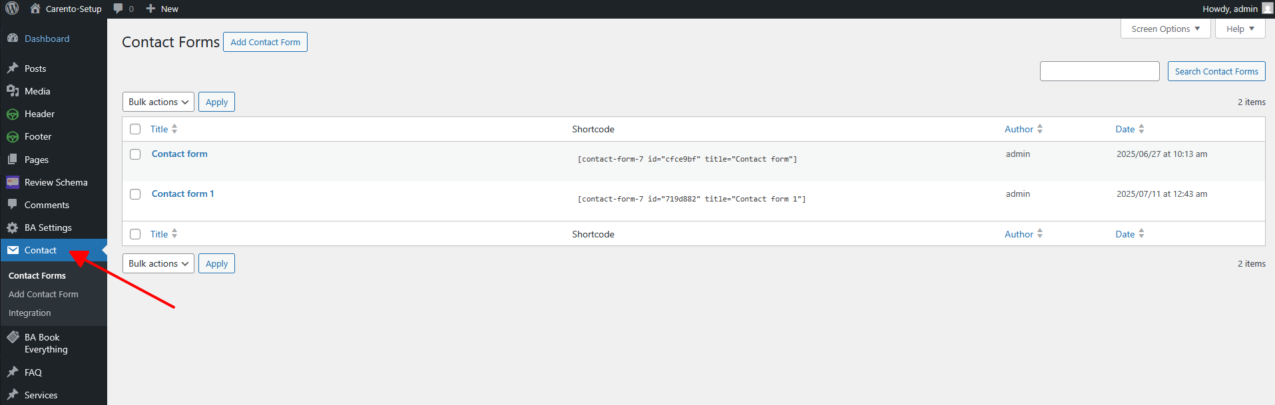Image resolution: width=1275 pixels, height=405 pixels.
Task: Click the BA Settings gear icon
Action: point(13,227)
